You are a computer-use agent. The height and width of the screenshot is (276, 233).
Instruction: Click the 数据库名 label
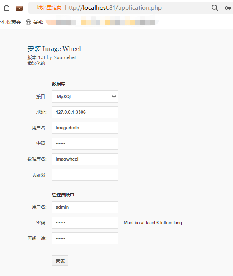pos(37,159)
